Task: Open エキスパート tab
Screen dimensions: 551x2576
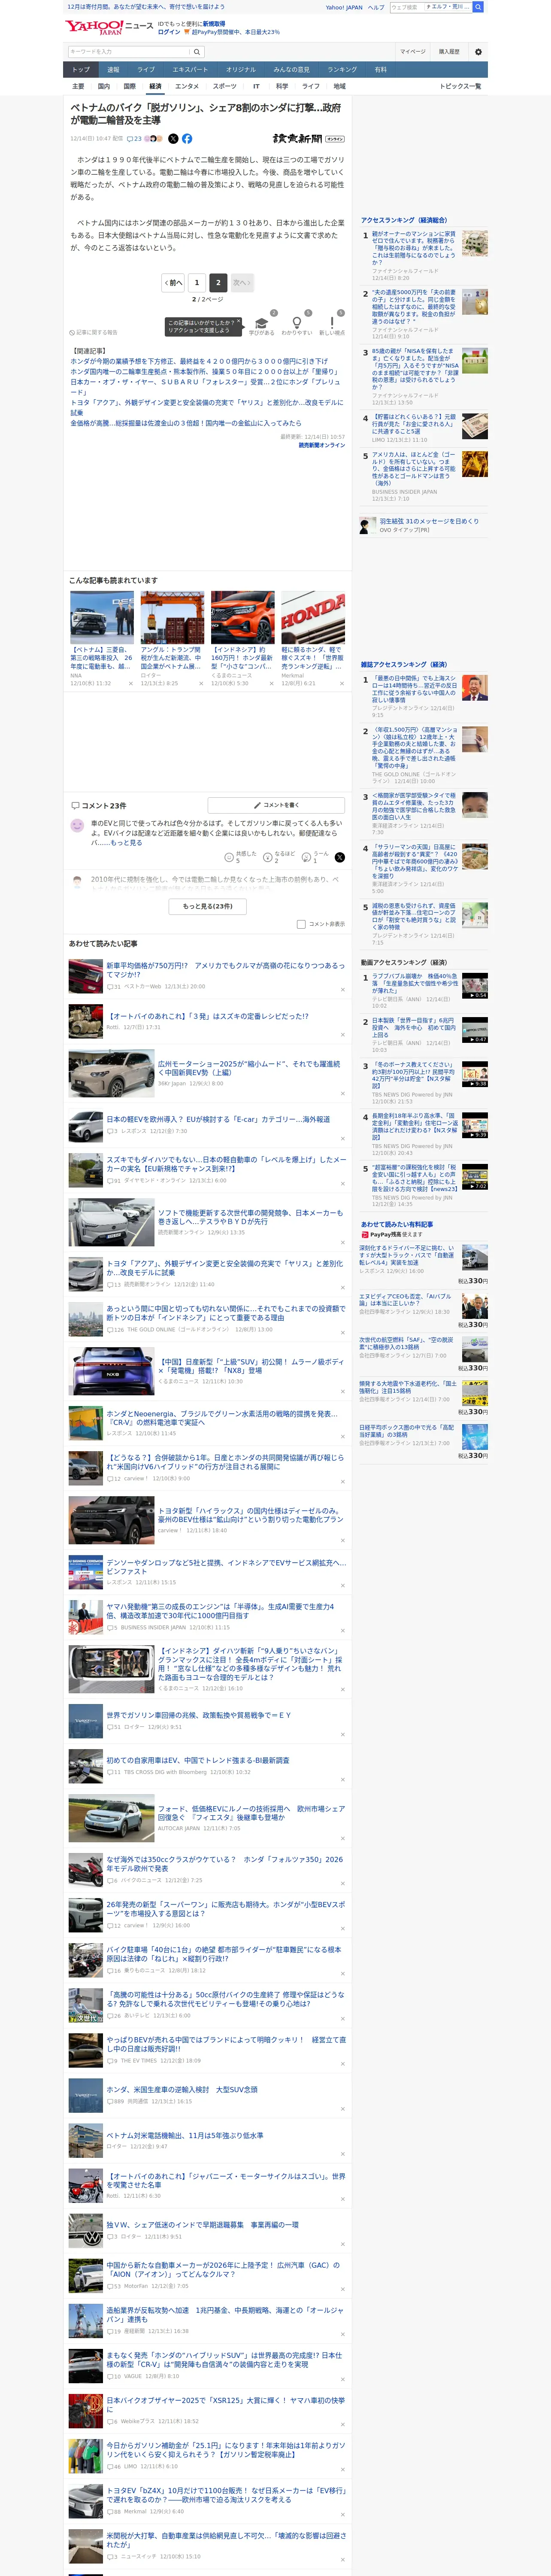Action: click(190, 70)
